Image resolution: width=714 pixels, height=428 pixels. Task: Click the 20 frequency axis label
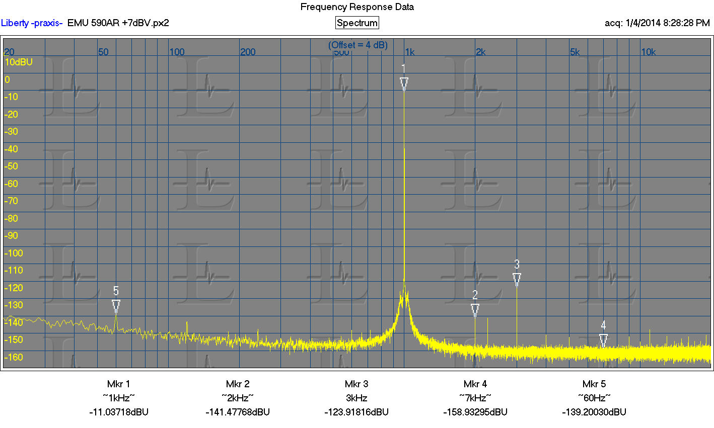(x=9, y=52)
